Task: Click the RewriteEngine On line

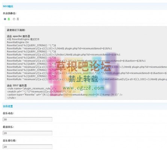Action: pos(18,42)
